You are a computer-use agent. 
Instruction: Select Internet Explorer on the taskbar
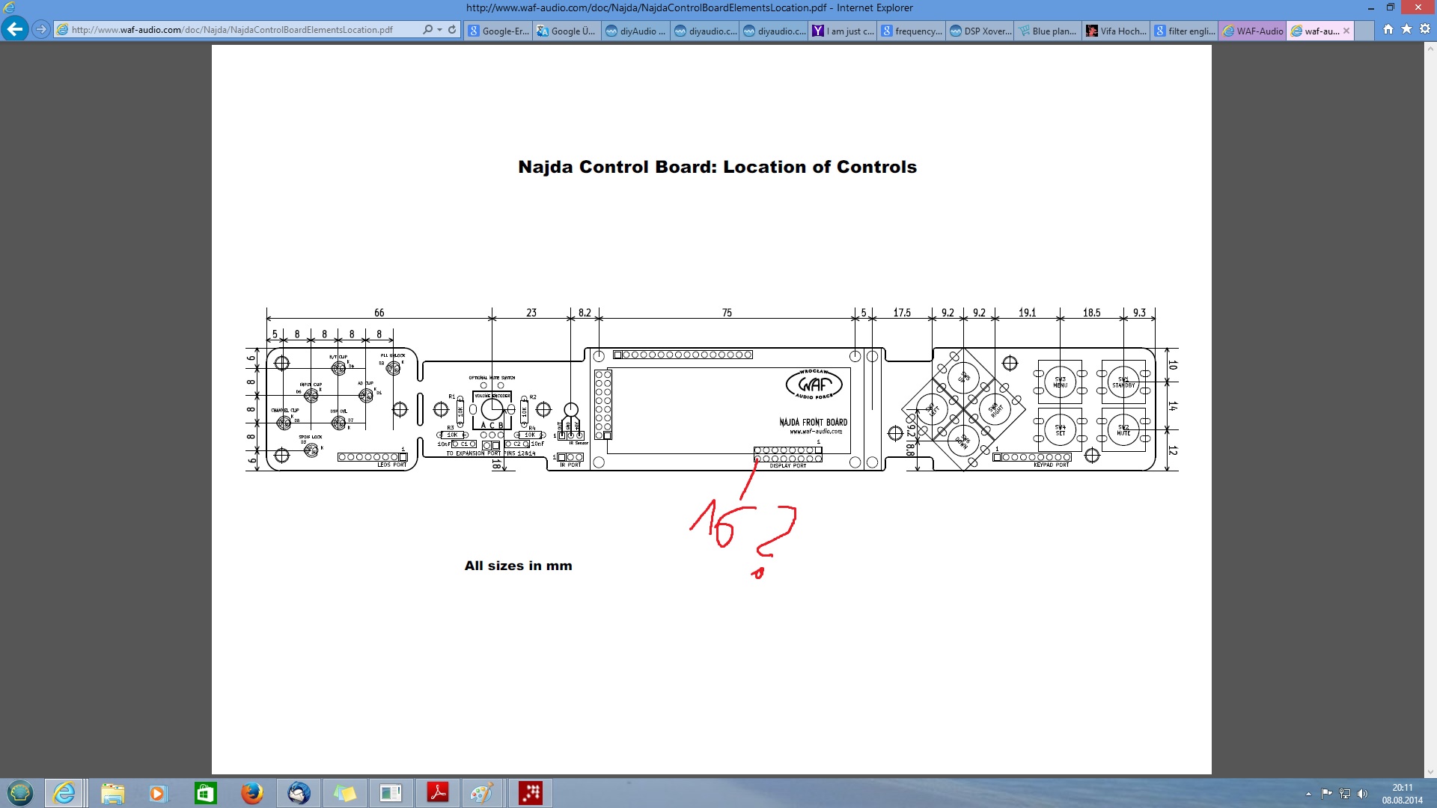(x=64, y=793)
